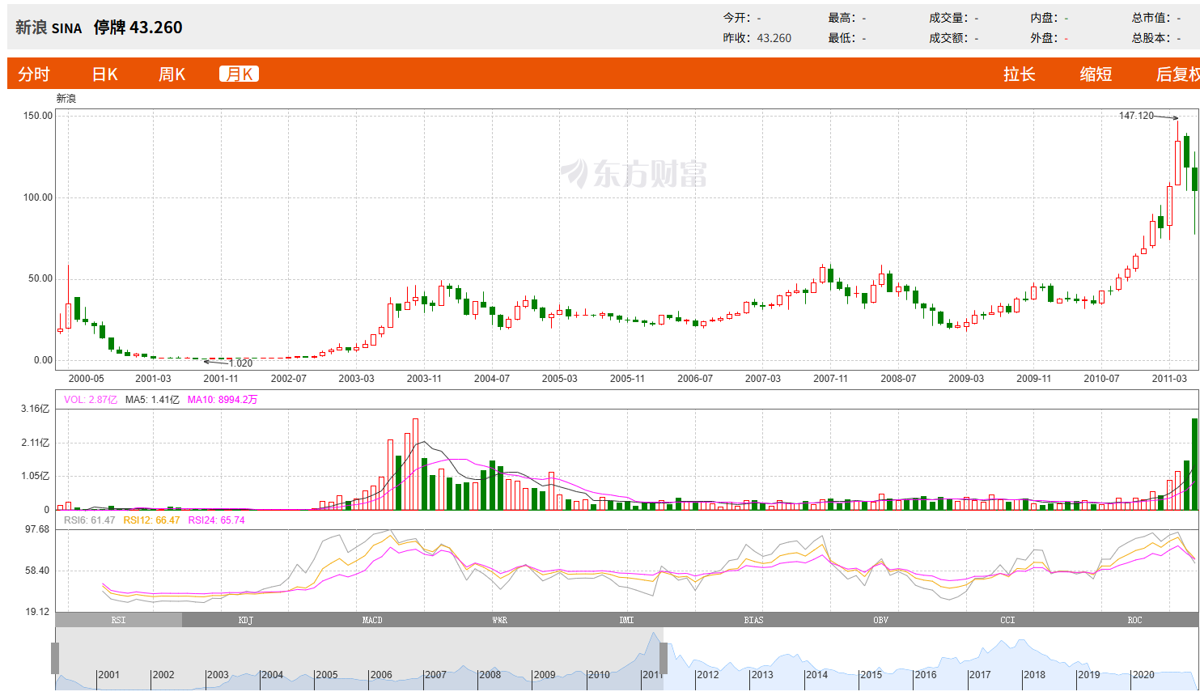Grab the left timeline range handle
Image resolution: width=1200 pixels, height=696 pixels.
[55, 659]
